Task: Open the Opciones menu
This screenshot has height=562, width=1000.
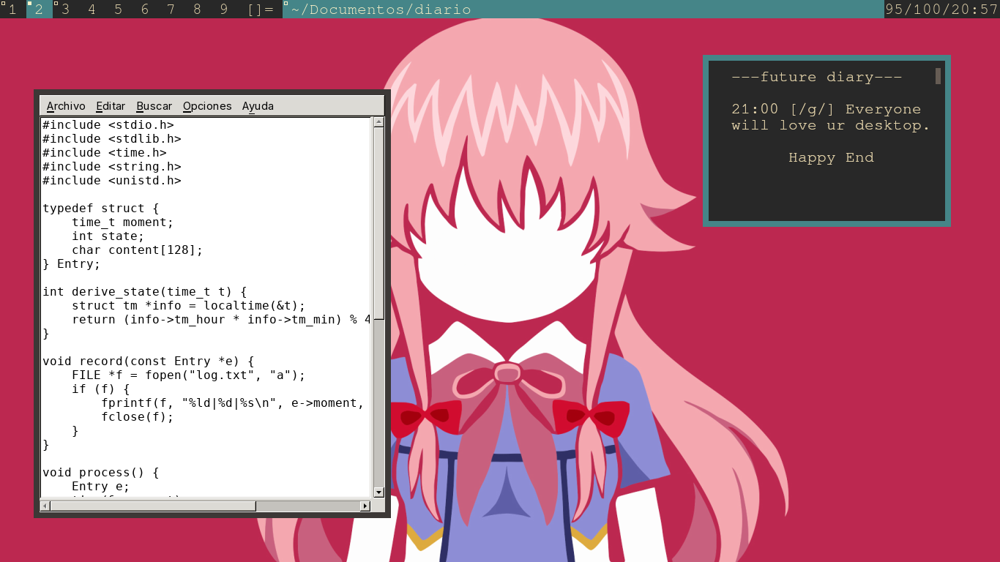Action: click(x=207, y=106)
